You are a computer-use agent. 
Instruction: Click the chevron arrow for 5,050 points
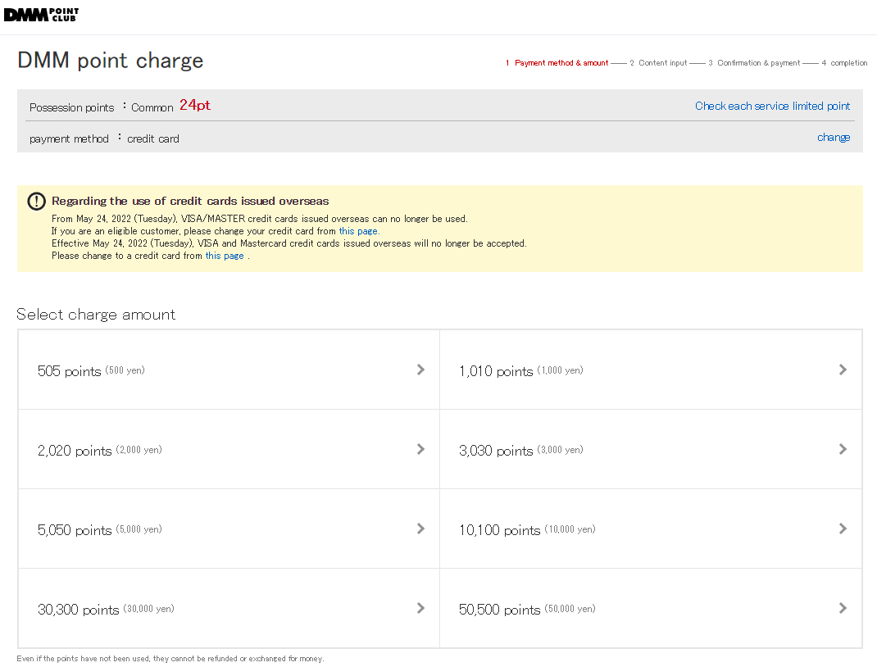coord(420,529)
